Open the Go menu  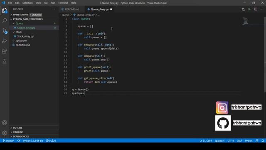click(x=46, y=3)
